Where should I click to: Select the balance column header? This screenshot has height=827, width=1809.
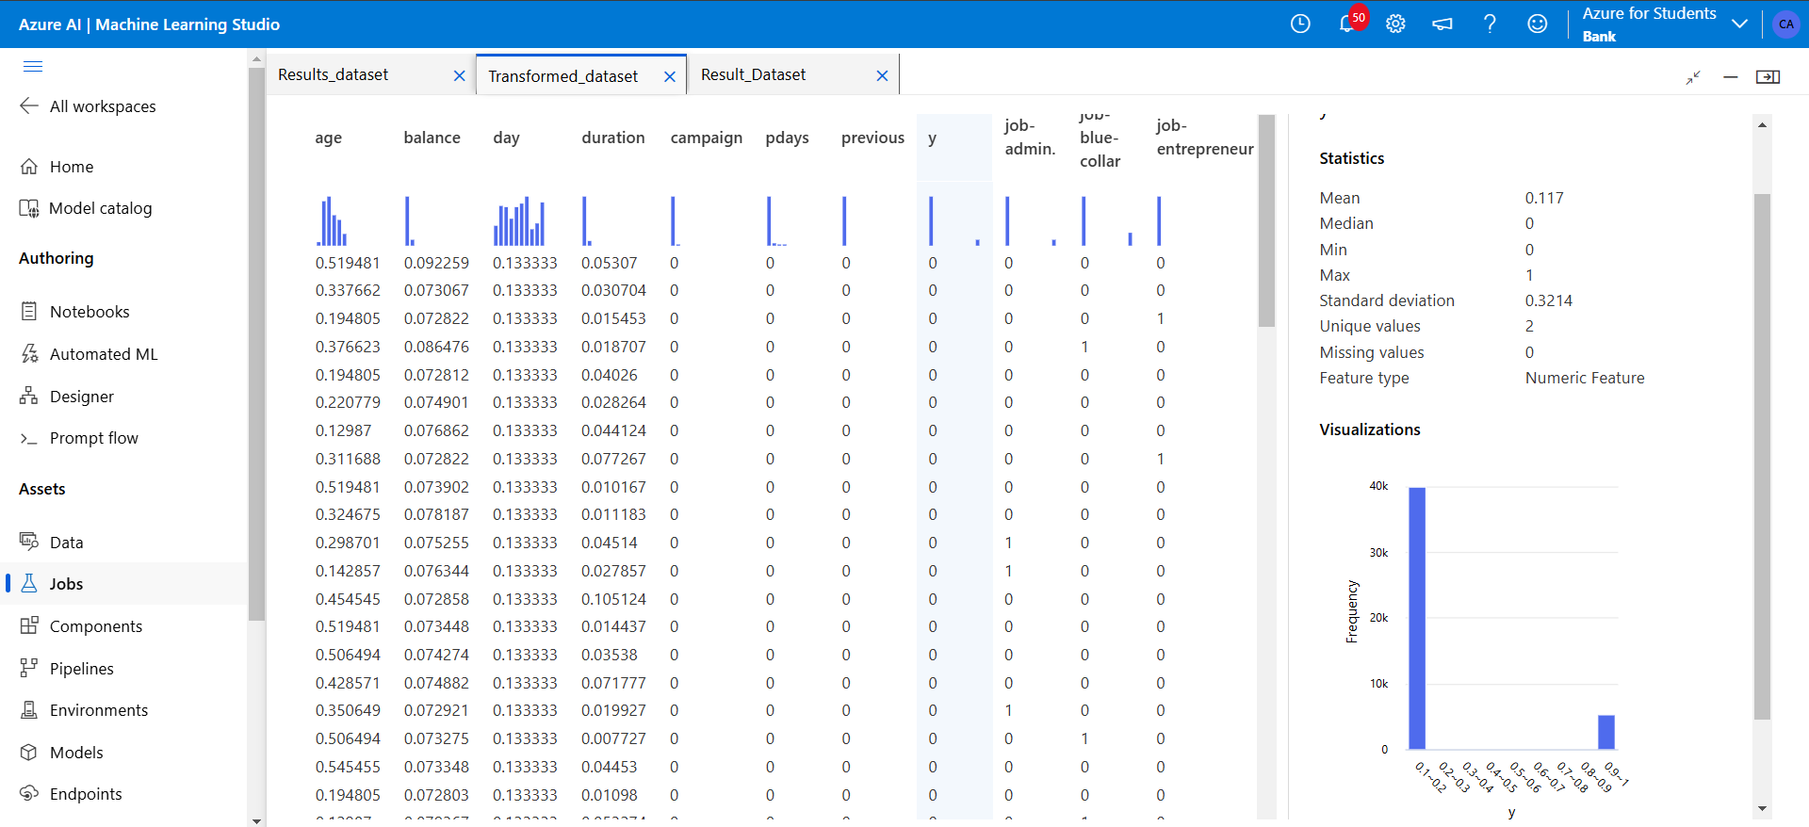[x=432, y=138]
